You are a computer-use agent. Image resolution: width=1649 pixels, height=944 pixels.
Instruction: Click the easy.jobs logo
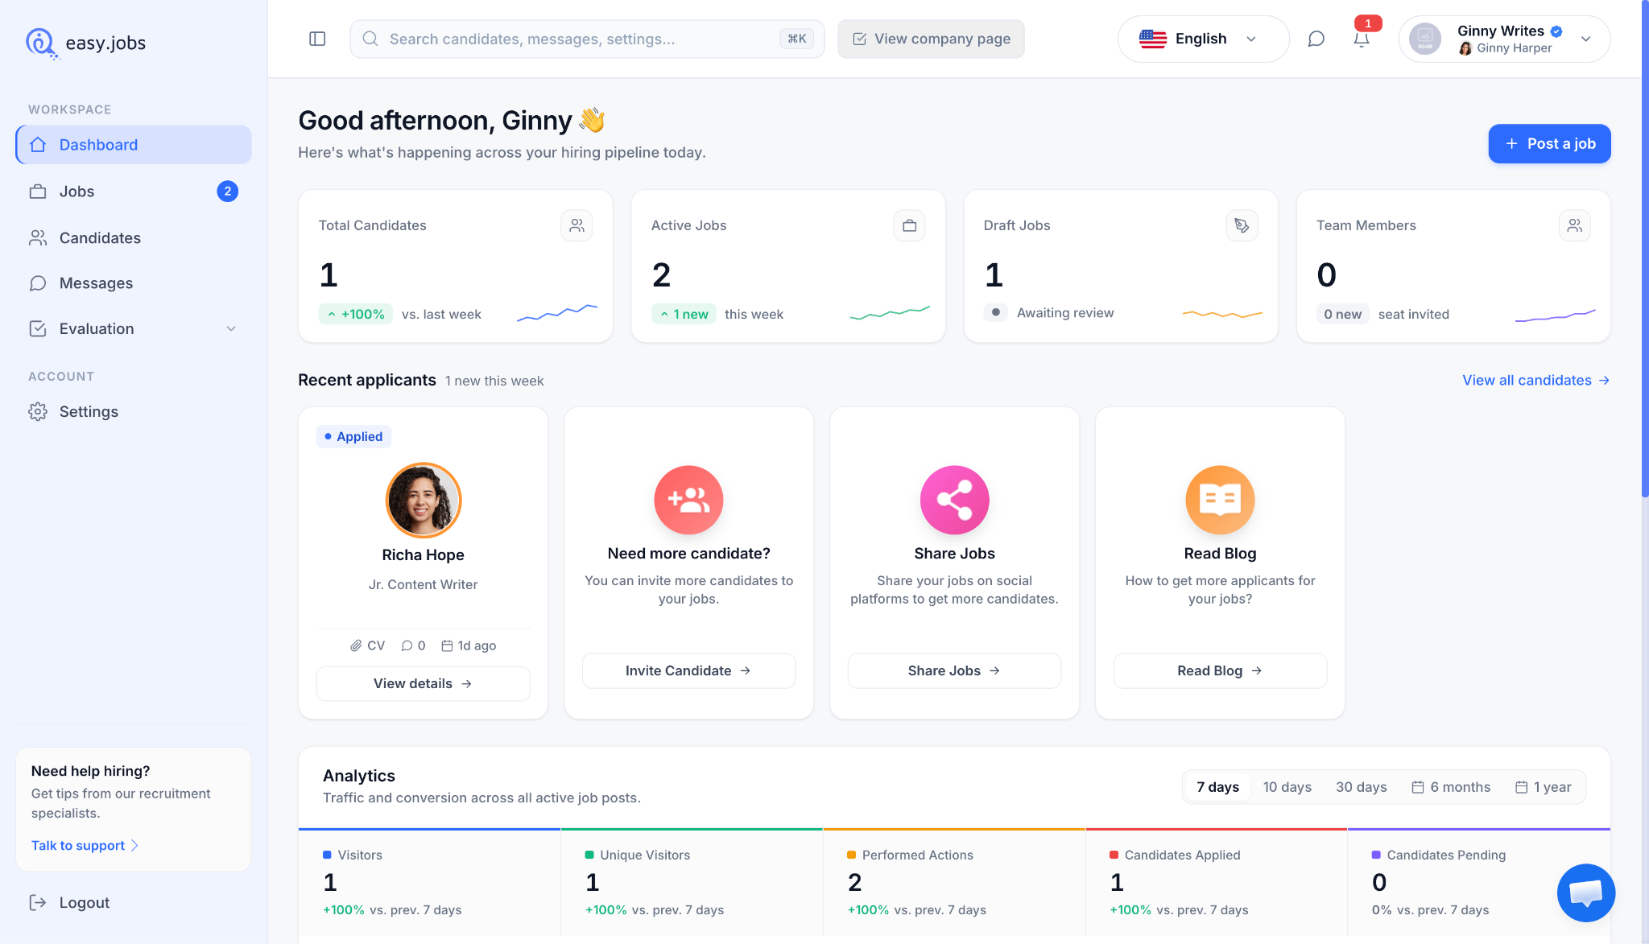click(x=85, y=43)
